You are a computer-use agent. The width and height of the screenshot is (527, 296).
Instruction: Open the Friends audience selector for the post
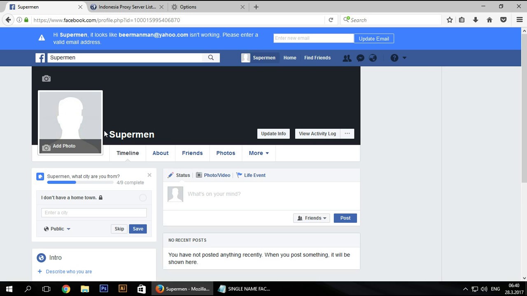[x=312, y=218]
